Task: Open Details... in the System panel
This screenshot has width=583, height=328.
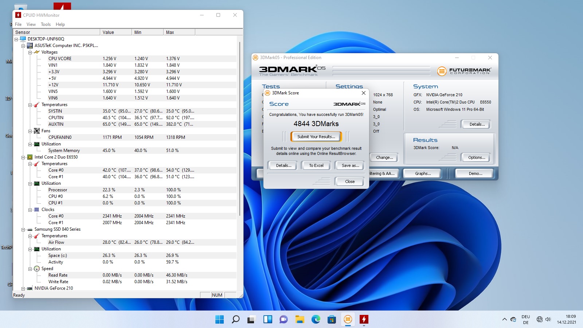Action: 477,124
